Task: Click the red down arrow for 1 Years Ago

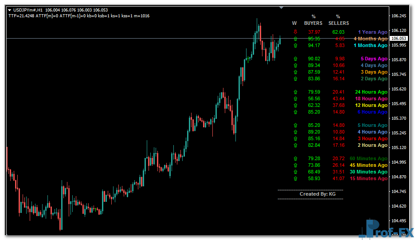Action: (294, 32)
